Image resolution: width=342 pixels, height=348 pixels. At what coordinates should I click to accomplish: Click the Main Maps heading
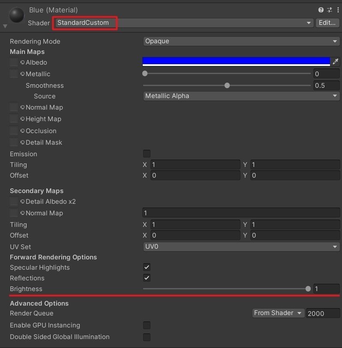(27, 52)
